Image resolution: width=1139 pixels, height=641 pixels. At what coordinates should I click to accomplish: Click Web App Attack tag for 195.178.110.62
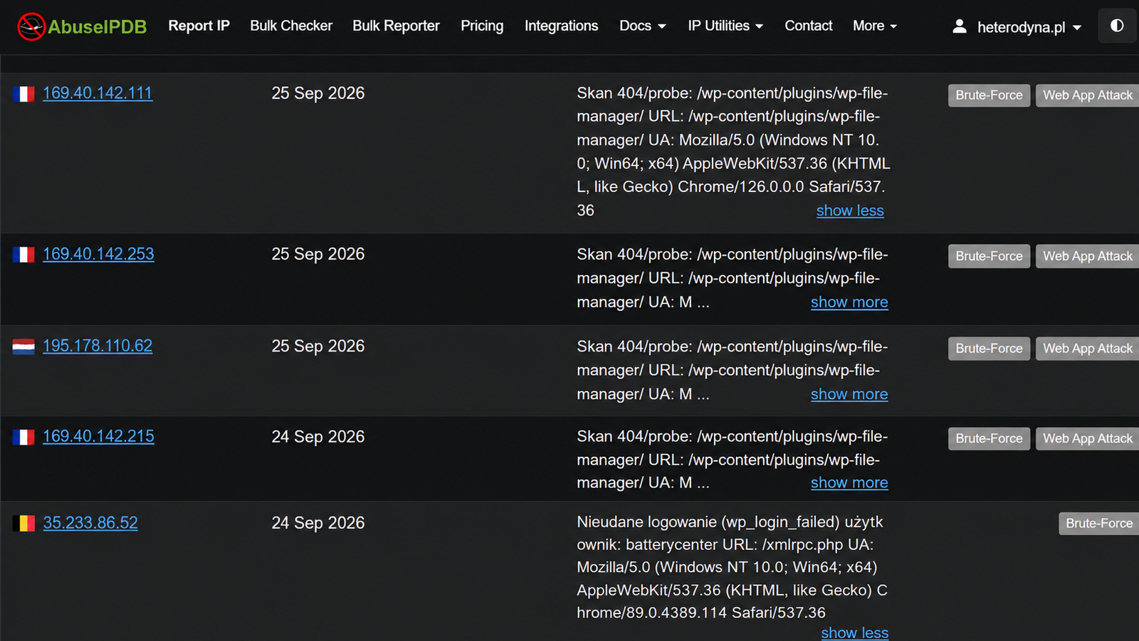1087,349
